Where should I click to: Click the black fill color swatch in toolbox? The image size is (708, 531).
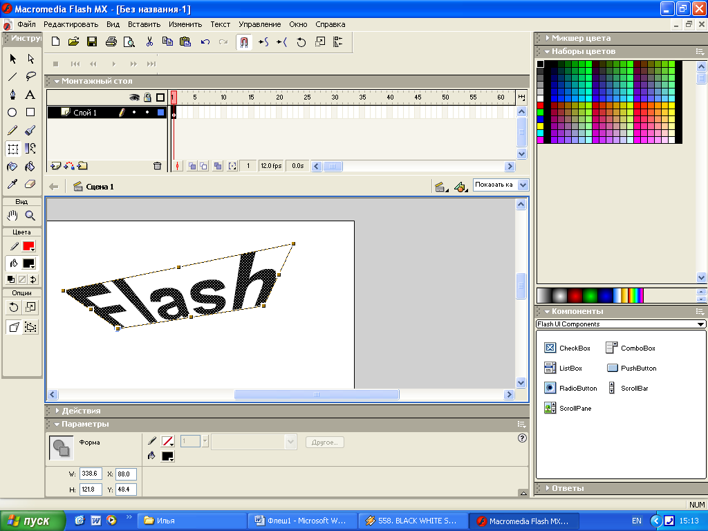pos(29,263)
